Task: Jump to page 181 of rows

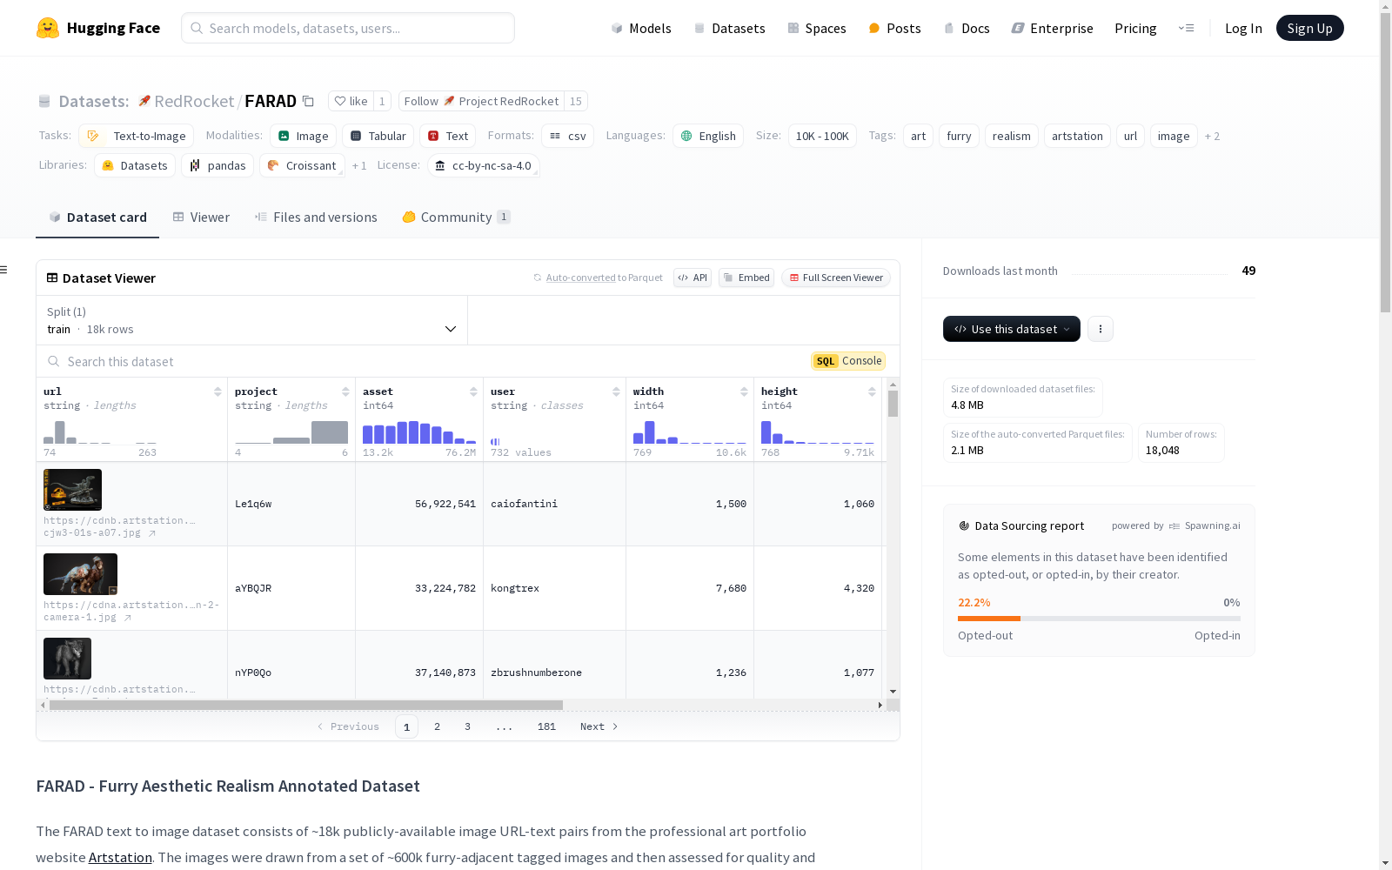Action: coord(546,726)
